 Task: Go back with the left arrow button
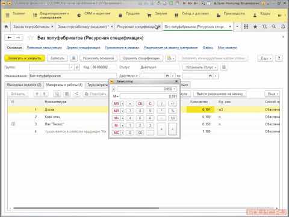point(10,37)
